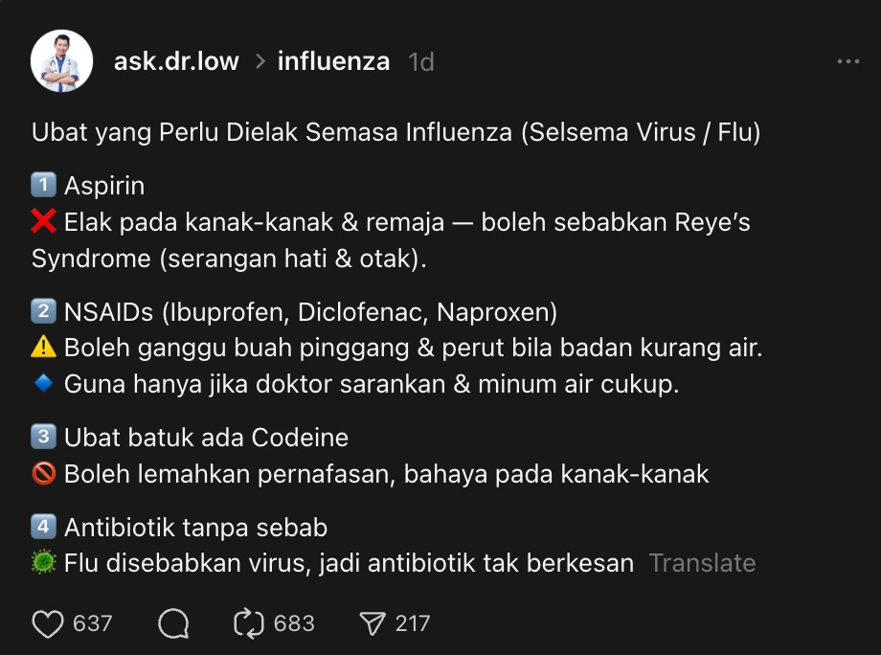Share post via the paper plane icon
881x655 pixels.
point(372,624)
